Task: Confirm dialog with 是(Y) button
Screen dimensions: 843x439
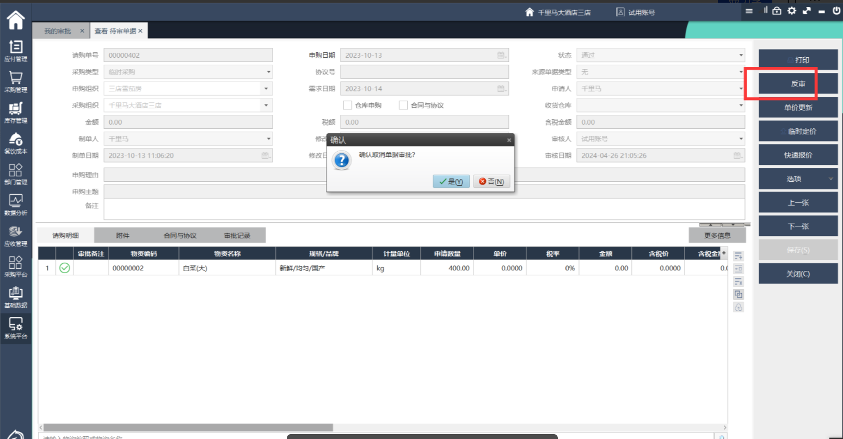Action: [x=451, y=182]
